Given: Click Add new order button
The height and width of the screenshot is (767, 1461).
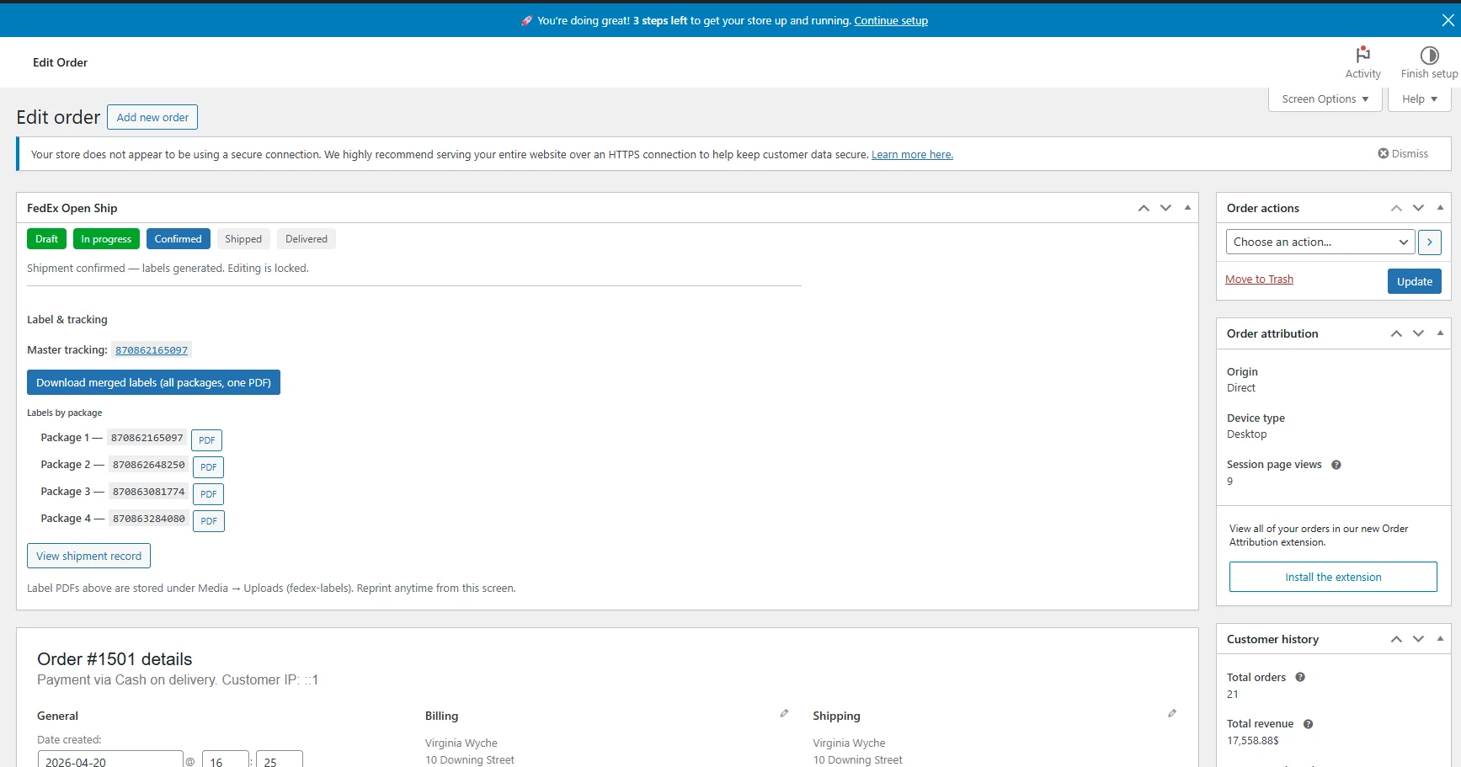Looking at the screenshot, I should coord(152,117).
